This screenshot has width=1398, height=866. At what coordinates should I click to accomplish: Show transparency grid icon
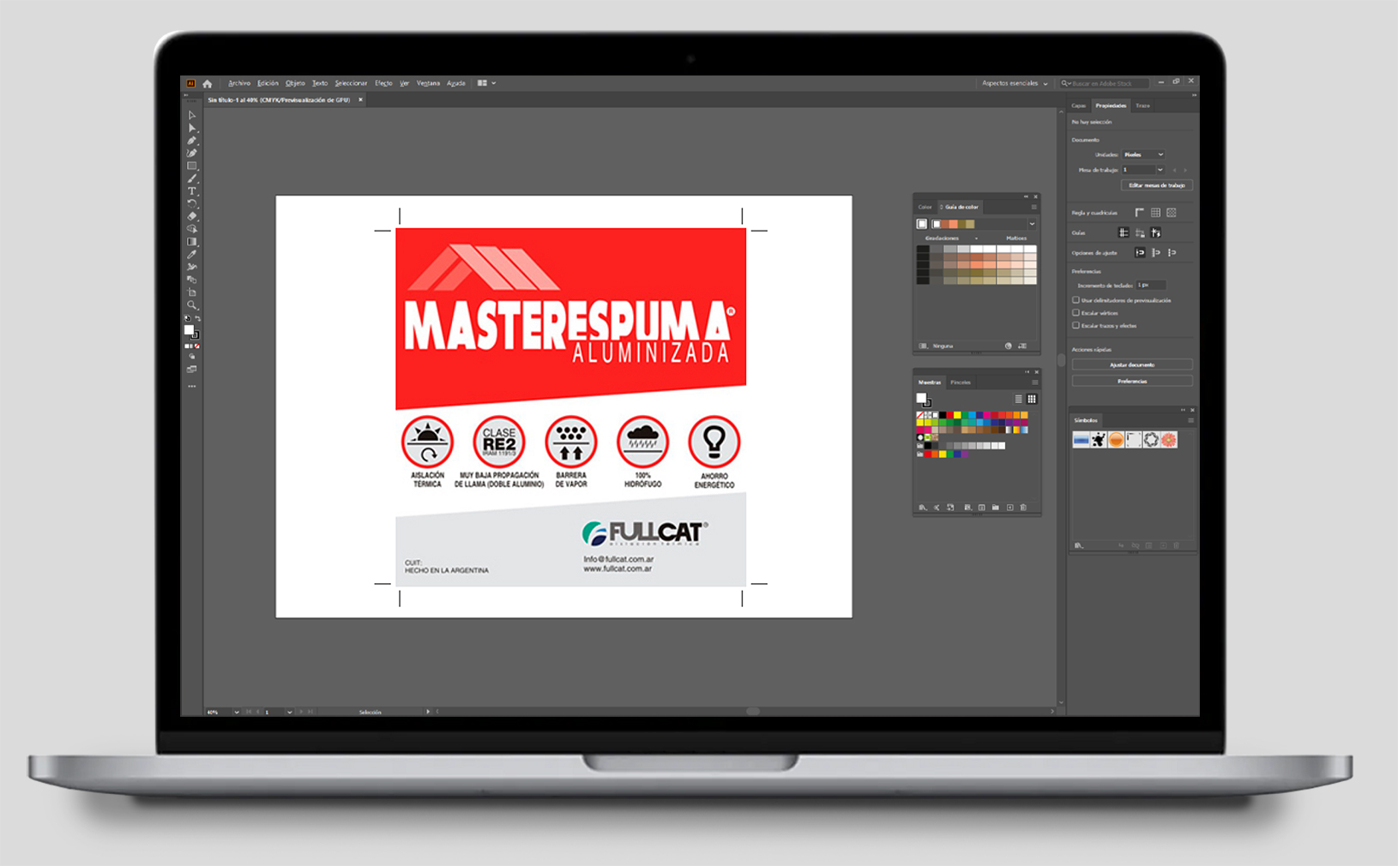pyautogui.click(x=1172, y=213)
